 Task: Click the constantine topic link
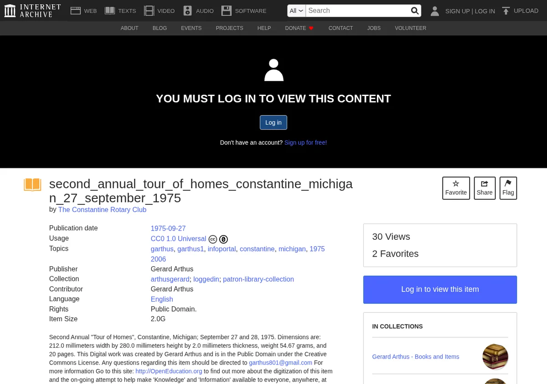257,249
